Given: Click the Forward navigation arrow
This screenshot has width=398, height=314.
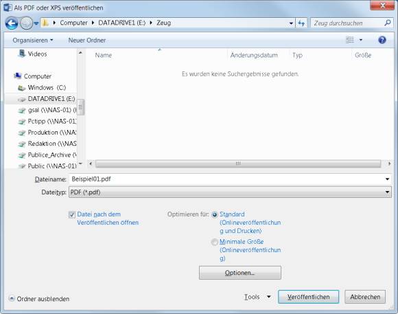Looking at the screenshot, I should 26,23.
